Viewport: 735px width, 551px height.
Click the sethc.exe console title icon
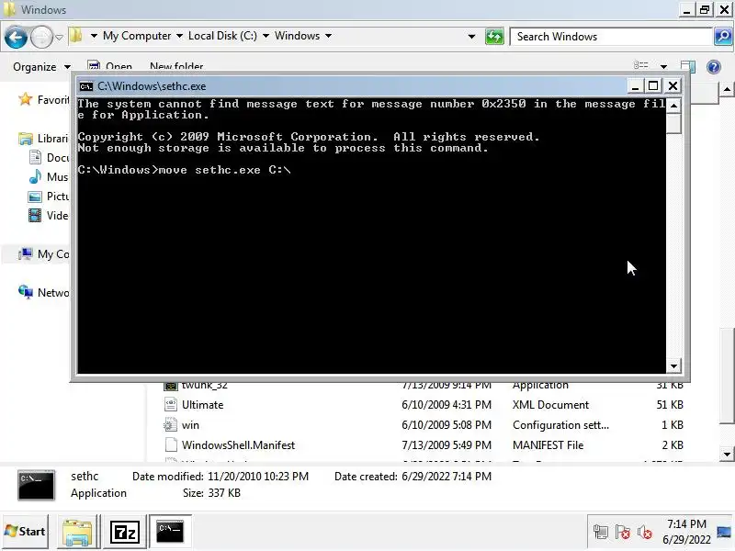coord(86,86)
